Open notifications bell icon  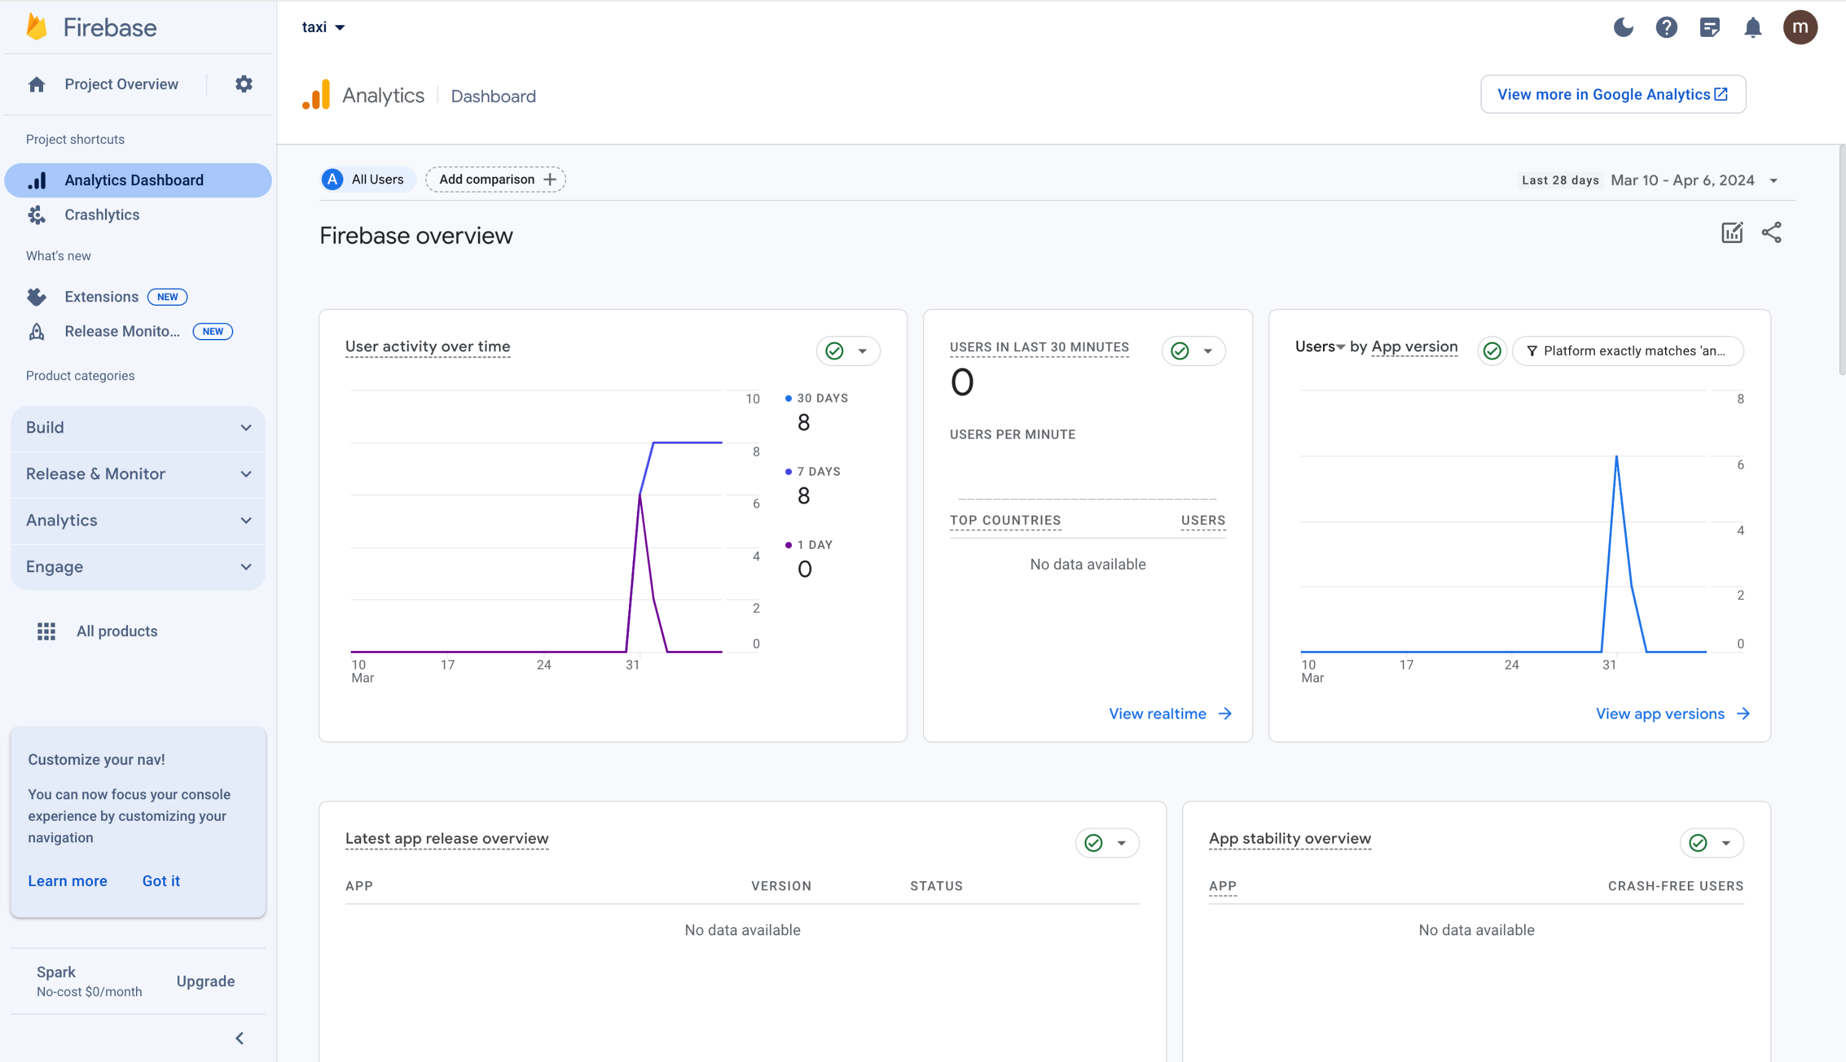tap(1752, 28)
